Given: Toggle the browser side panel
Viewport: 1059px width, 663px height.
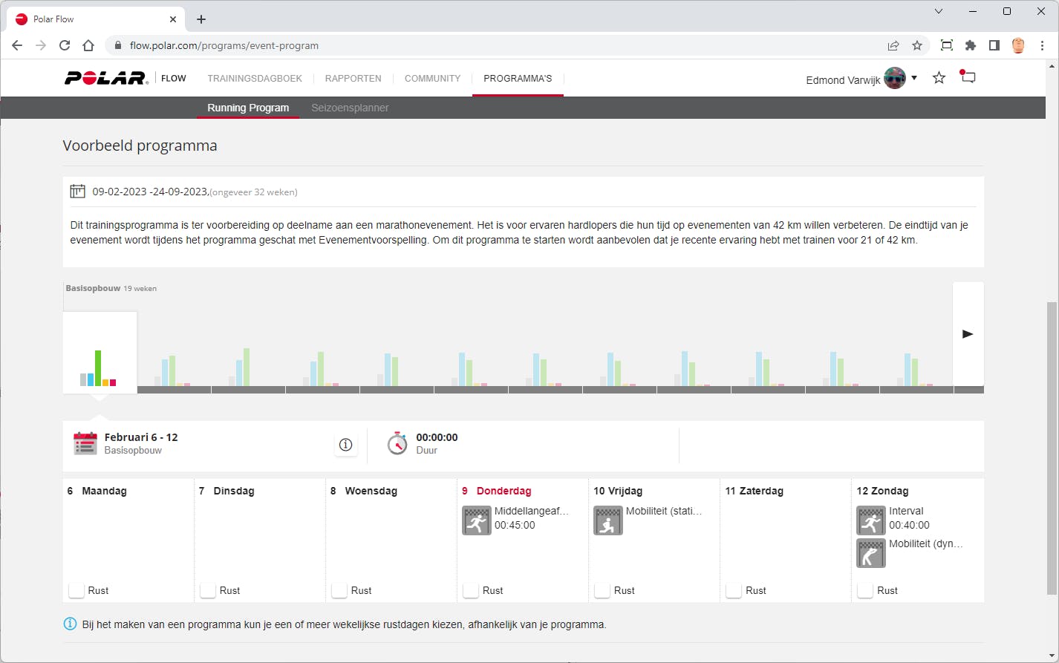Looking at the screenshot, I should pyautogui.click(x=994, y=45).
